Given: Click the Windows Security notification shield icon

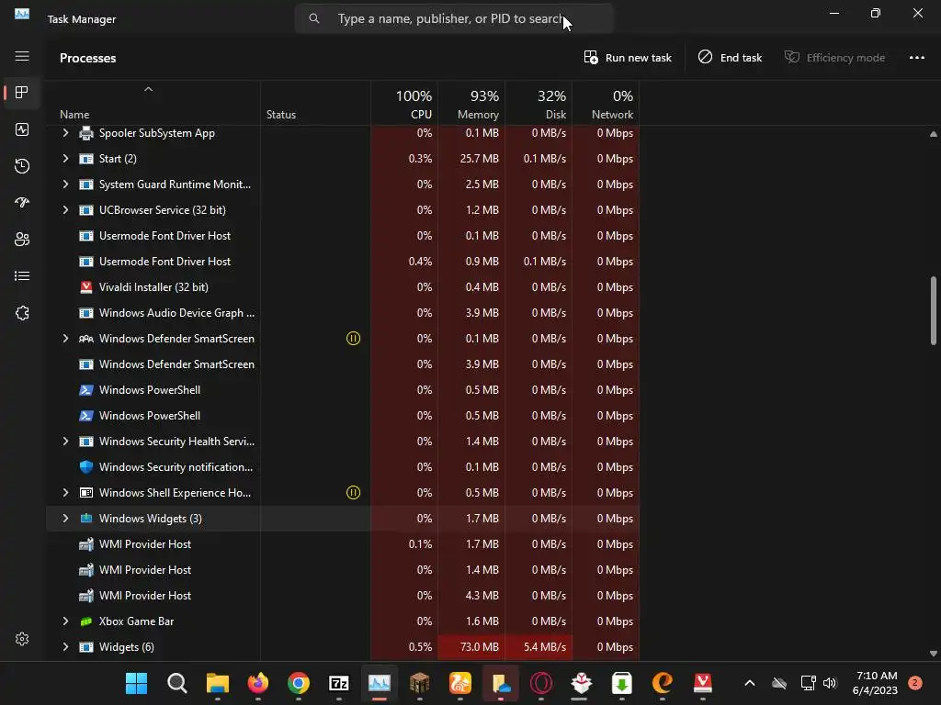Looking at the screenshot, I should pyautogui.click(x=86, y=467).
